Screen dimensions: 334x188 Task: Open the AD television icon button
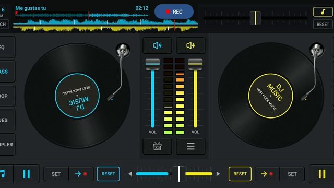pos(157,146)
